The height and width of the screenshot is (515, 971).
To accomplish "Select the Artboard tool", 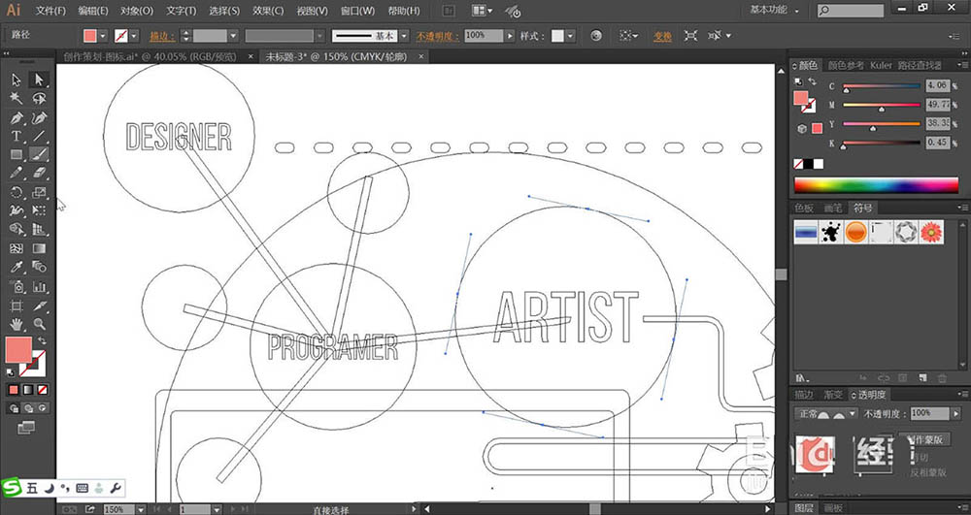I will [x=17, y=306].
